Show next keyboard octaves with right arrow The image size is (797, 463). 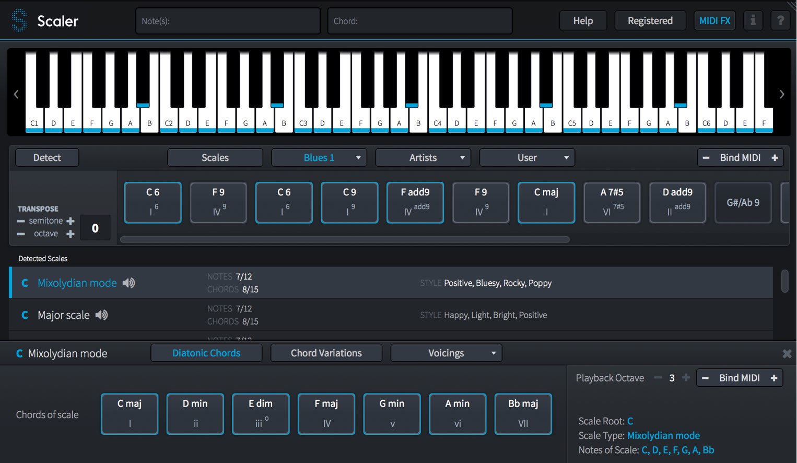click(x=782, y=94)
